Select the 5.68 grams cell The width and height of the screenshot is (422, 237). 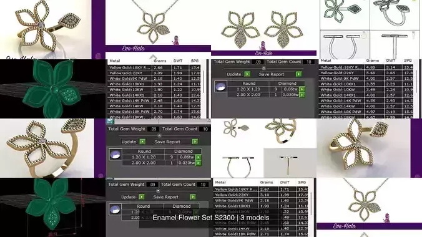point(375,72)
